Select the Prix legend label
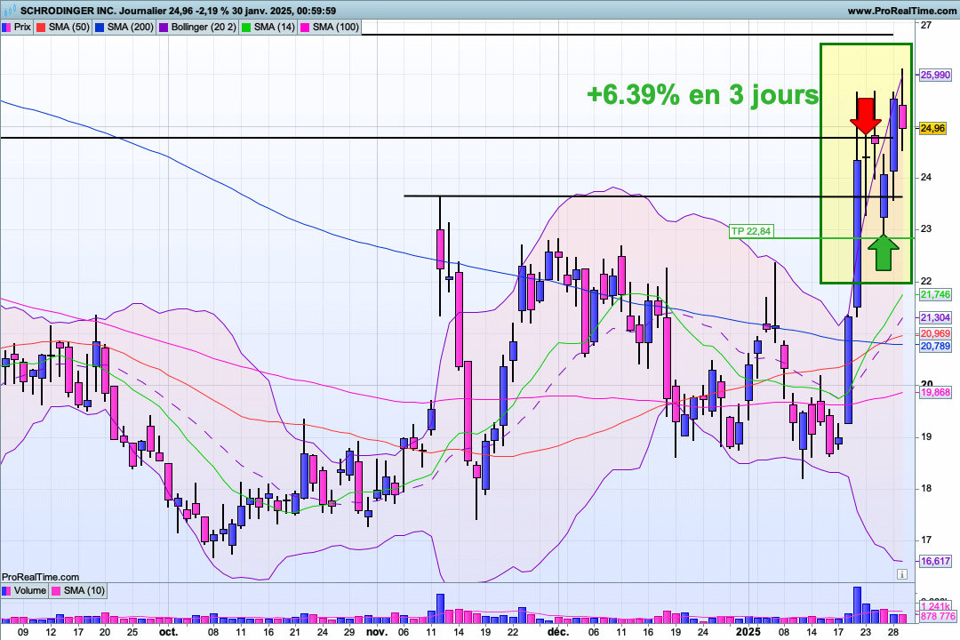 click(22, 27)
